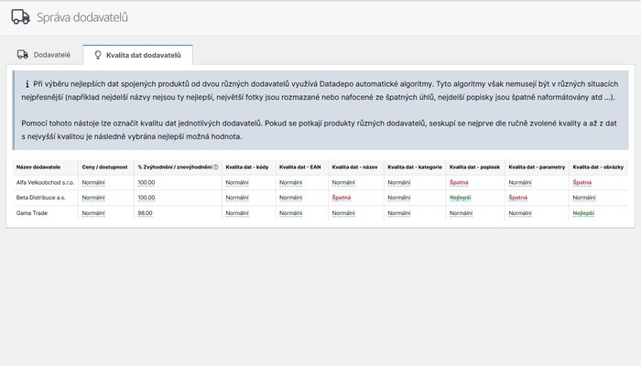641x366 pixels.
Task: Click the Název dodavatele column header
Action: [38, 167]
